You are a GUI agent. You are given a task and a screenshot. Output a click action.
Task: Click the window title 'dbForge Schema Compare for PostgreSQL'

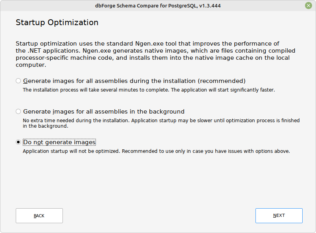(x=158, y=6)
